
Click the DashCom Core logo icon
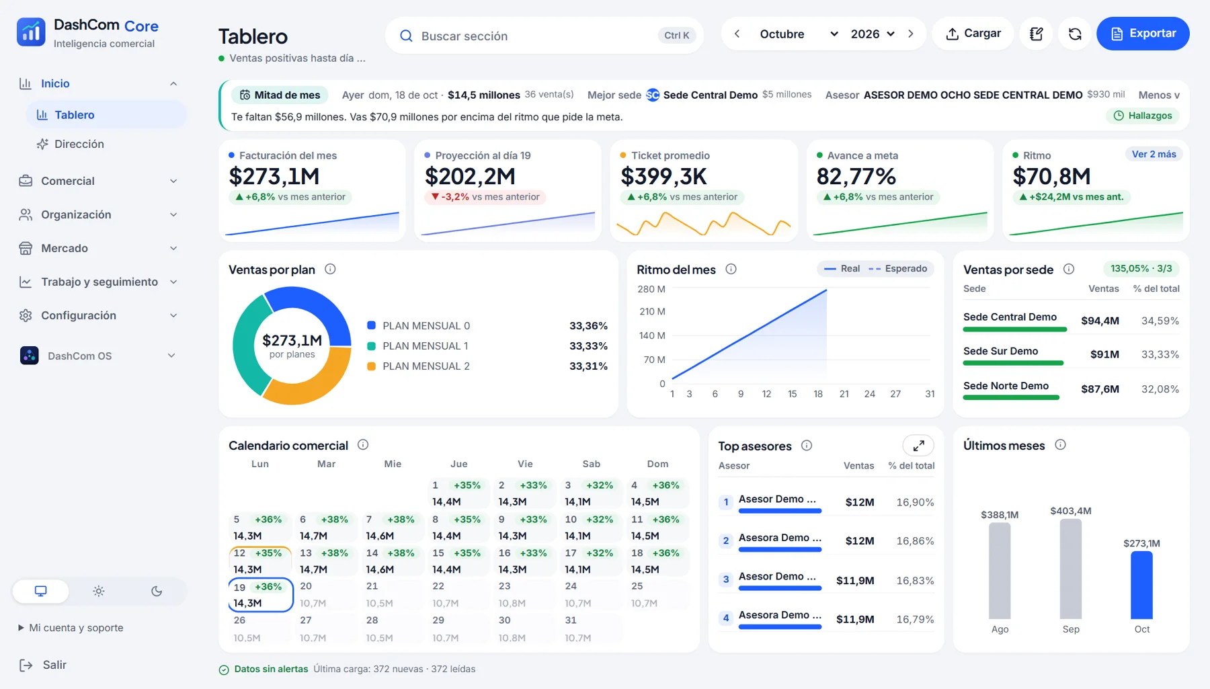click(31, 32)
